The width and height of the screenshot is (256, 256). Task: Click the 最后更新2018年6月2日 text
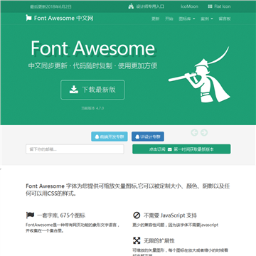click(50, 6)
